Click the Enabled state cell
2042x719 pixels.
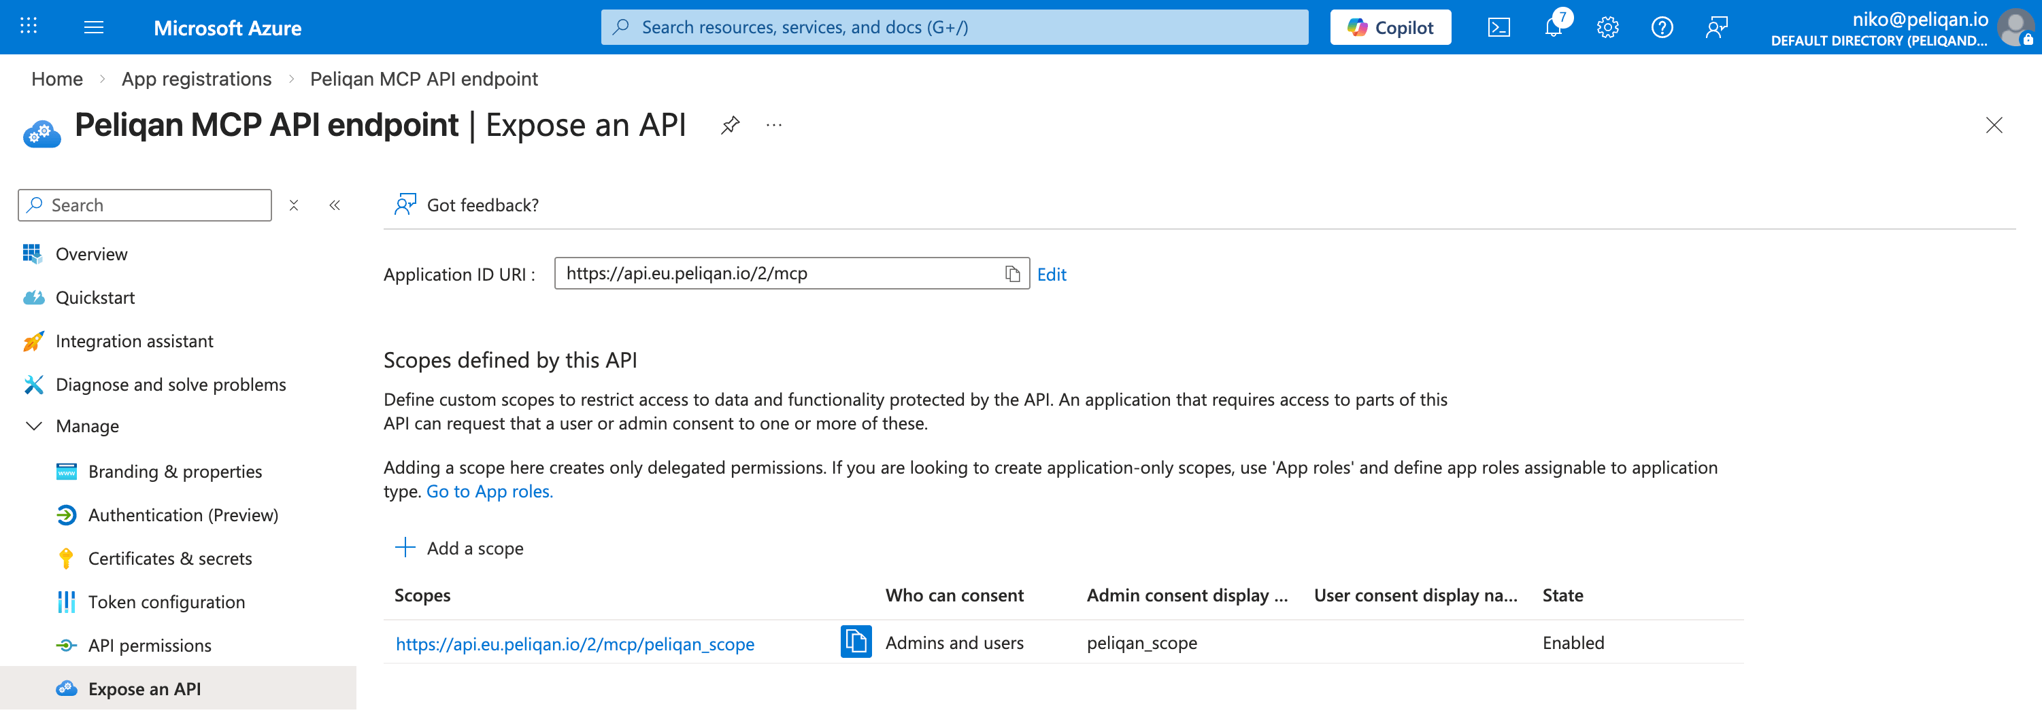tap(1573, 642)
